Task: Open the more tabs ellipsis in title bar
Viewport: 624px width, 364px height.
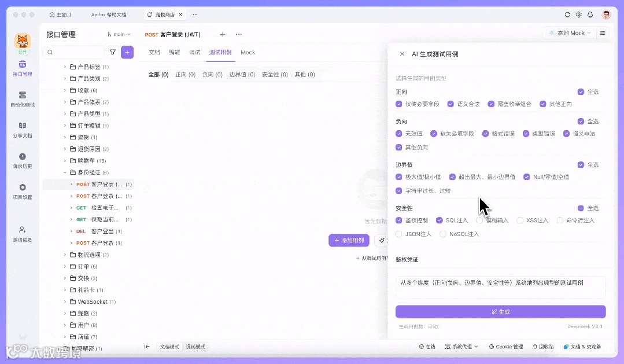Action: pyautogui.click(x=195, y=14)
